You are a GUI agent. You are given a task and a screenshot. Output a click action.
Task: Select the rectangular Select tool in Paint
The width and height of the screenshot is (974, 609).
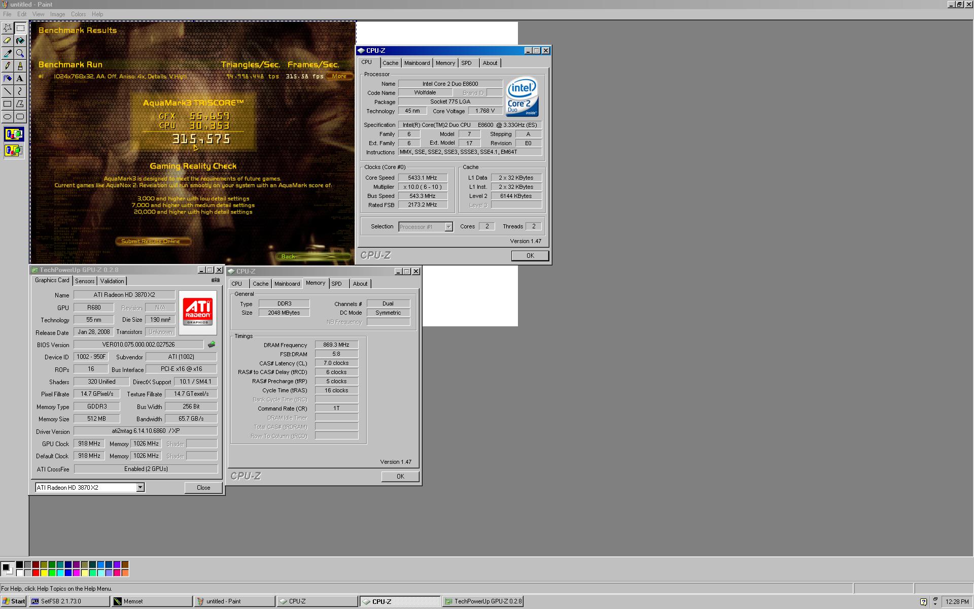coord(20,28)
